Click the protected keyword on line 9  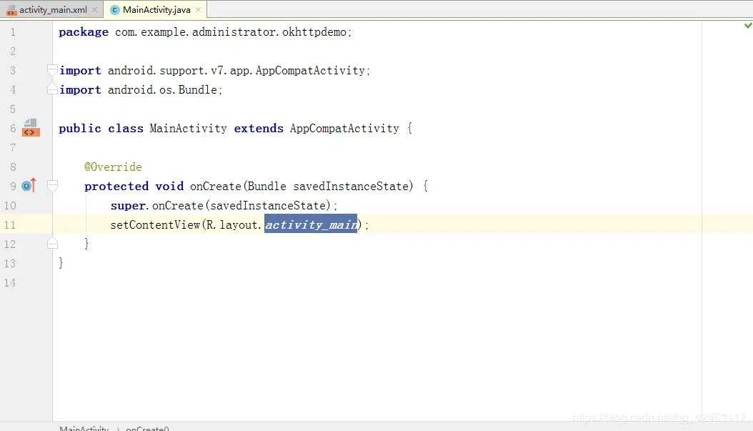[116, 187]
